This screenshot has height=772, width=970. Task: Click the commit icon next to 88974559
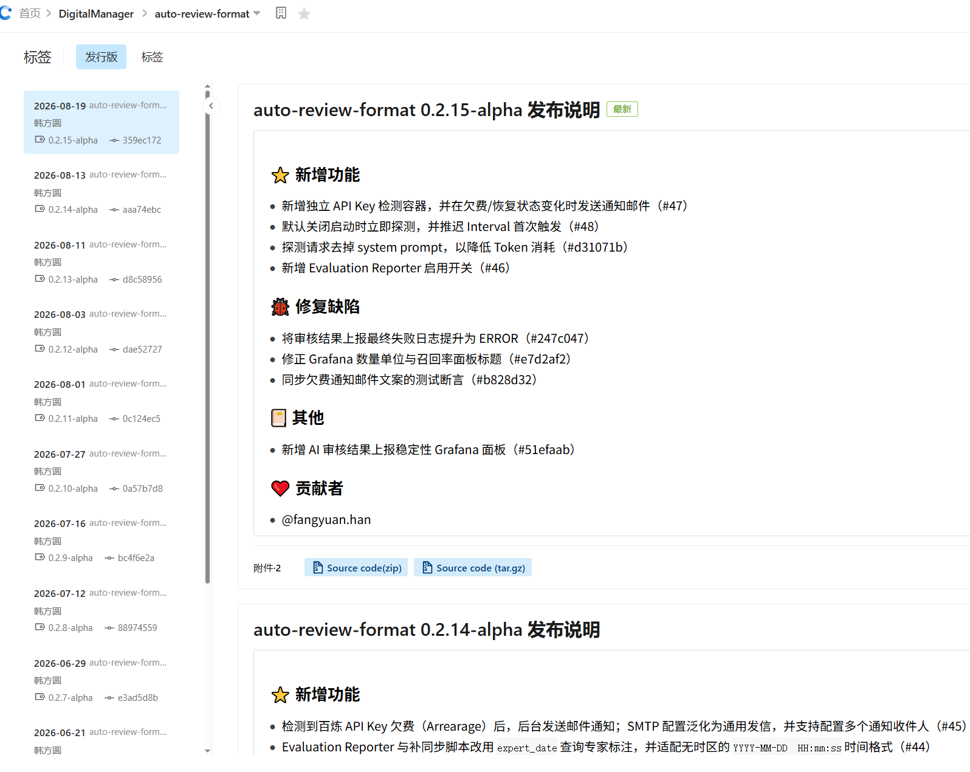[x=109, y=628]
